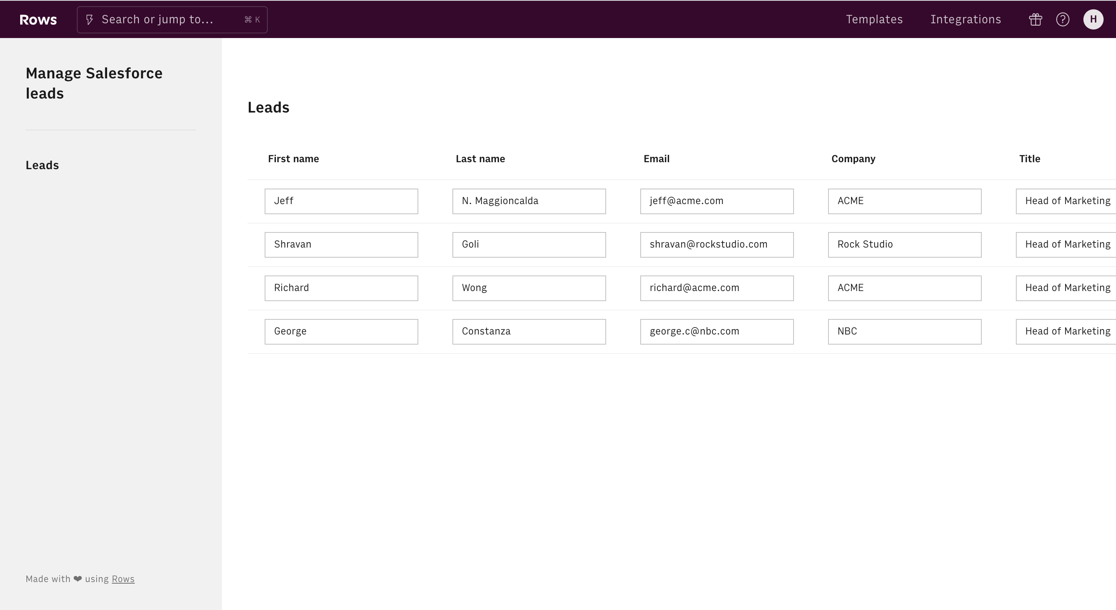
Task: Select Leads page in the sidebar
Action: 42,165
